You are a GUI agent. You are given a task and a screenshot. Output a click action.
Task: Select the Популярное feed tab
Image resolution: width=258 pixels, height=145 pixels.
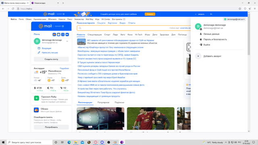point(103,102)
